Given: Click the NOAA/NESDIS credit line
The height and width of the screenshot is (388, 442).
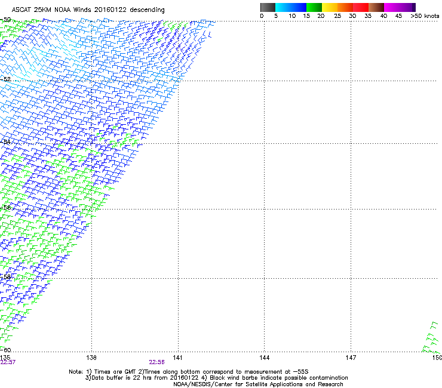Looking at the screenshot, I should click(258, 384).
